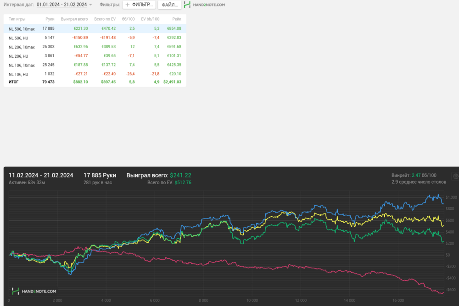Image resolution: width=459 pixels, height=306 pixels.
Task: Click the €39.65 EV cell
Action: click(x=110, y=55)
